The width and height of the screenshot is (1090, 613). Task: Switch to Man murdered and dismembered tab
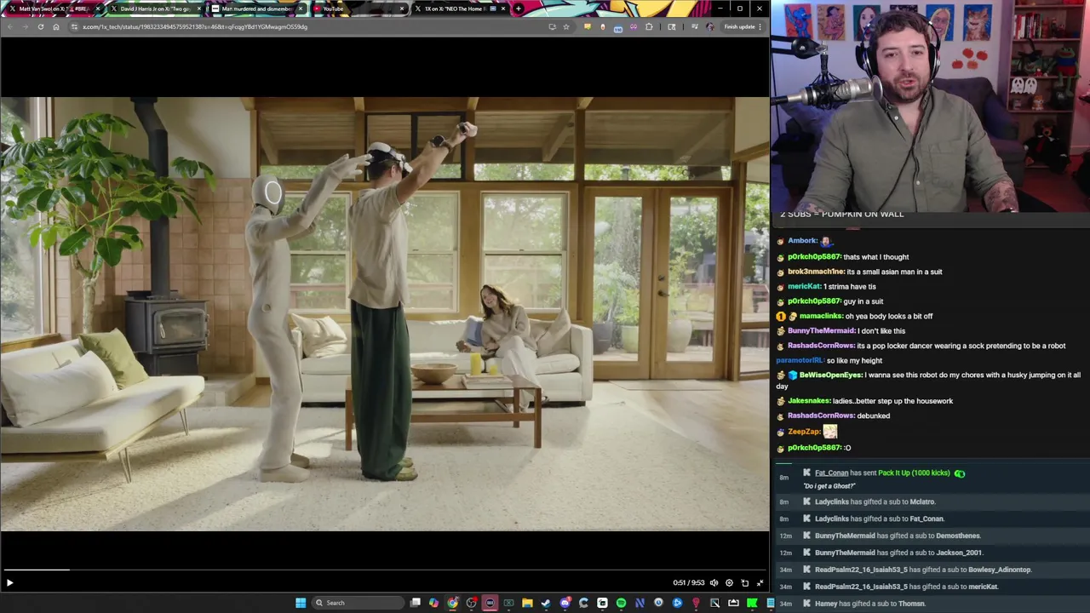[255, 9]
